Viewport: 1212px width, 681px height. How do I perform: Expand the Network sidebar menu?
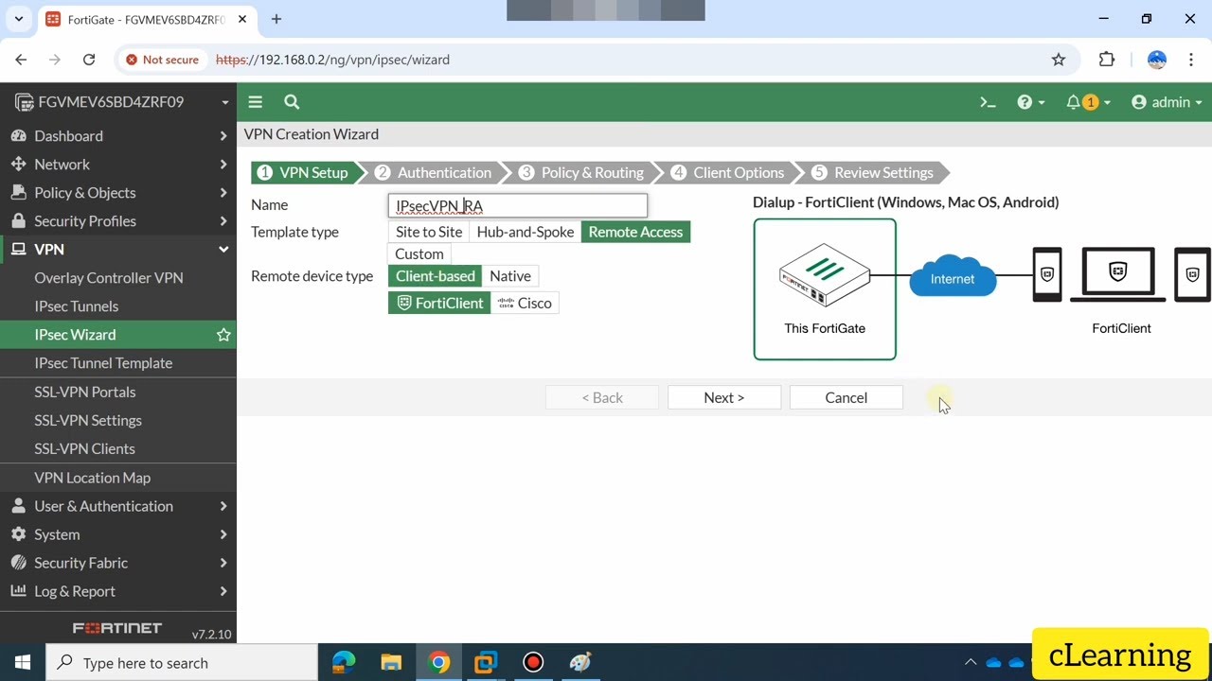point(118,165)
